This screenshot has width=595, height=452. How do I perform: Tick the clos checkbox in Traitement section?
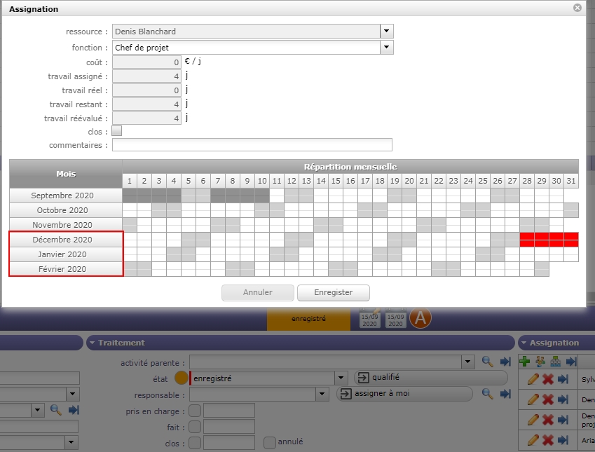[195, 443]
